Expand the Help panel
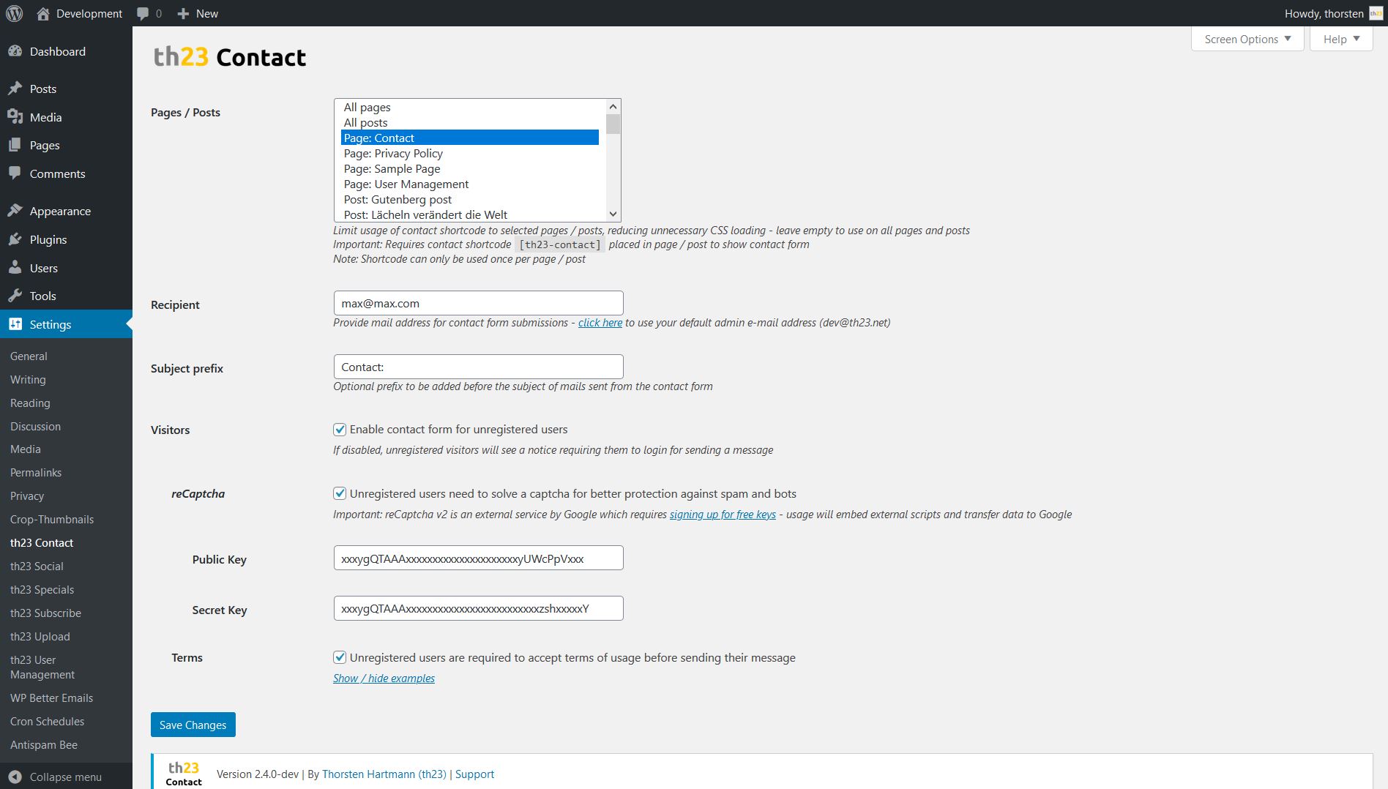 click(x=1341, y=39)
